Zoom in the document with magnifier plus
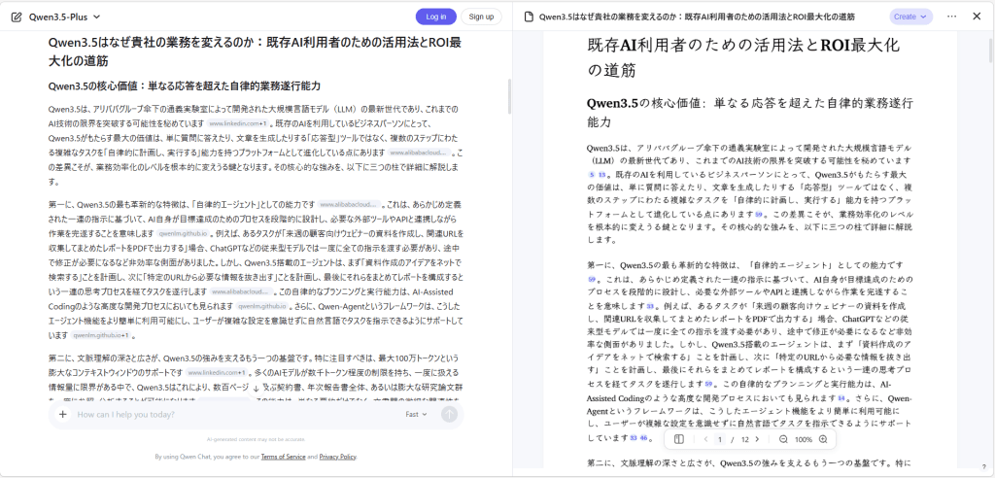 pyautogui.click(x=823, y=439)
